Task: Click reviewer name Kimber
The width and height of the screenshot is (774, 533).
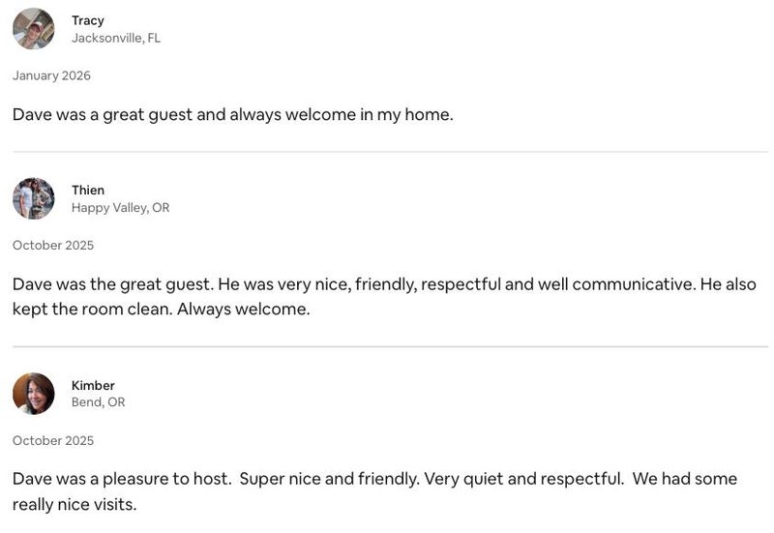Action: point(93,385)
